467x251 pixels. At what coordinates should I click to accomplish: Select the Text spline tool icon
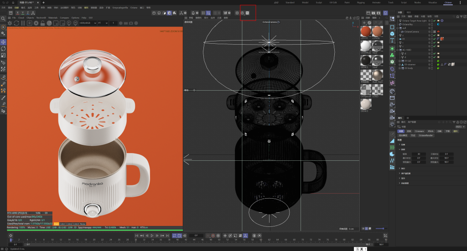click(392, 41)
